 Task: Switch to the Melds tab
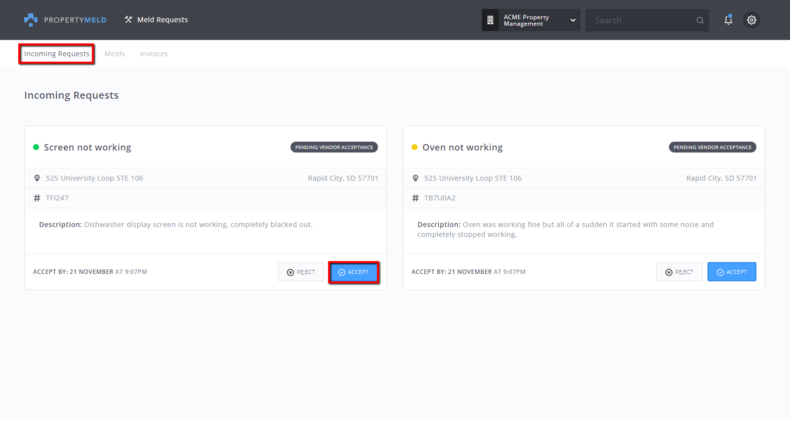(x=115, y=54)
